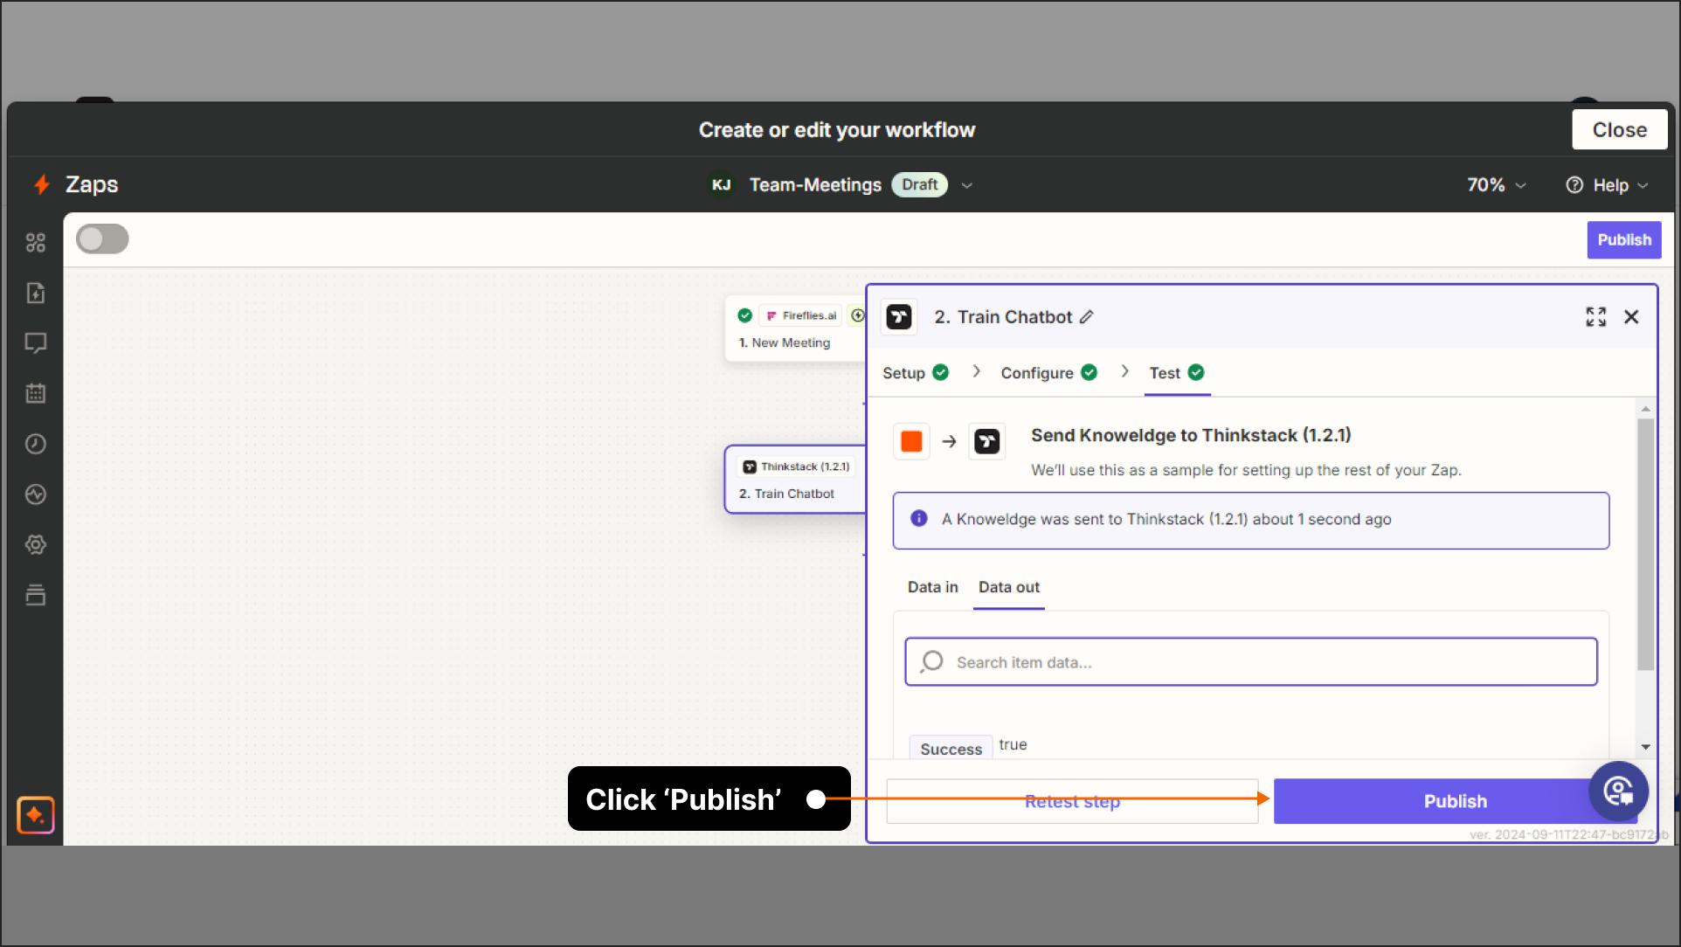The height and width of the screenshot is (947, 1681).
Task: Expand the step panel to full screen
Action: coord(1596,317)
